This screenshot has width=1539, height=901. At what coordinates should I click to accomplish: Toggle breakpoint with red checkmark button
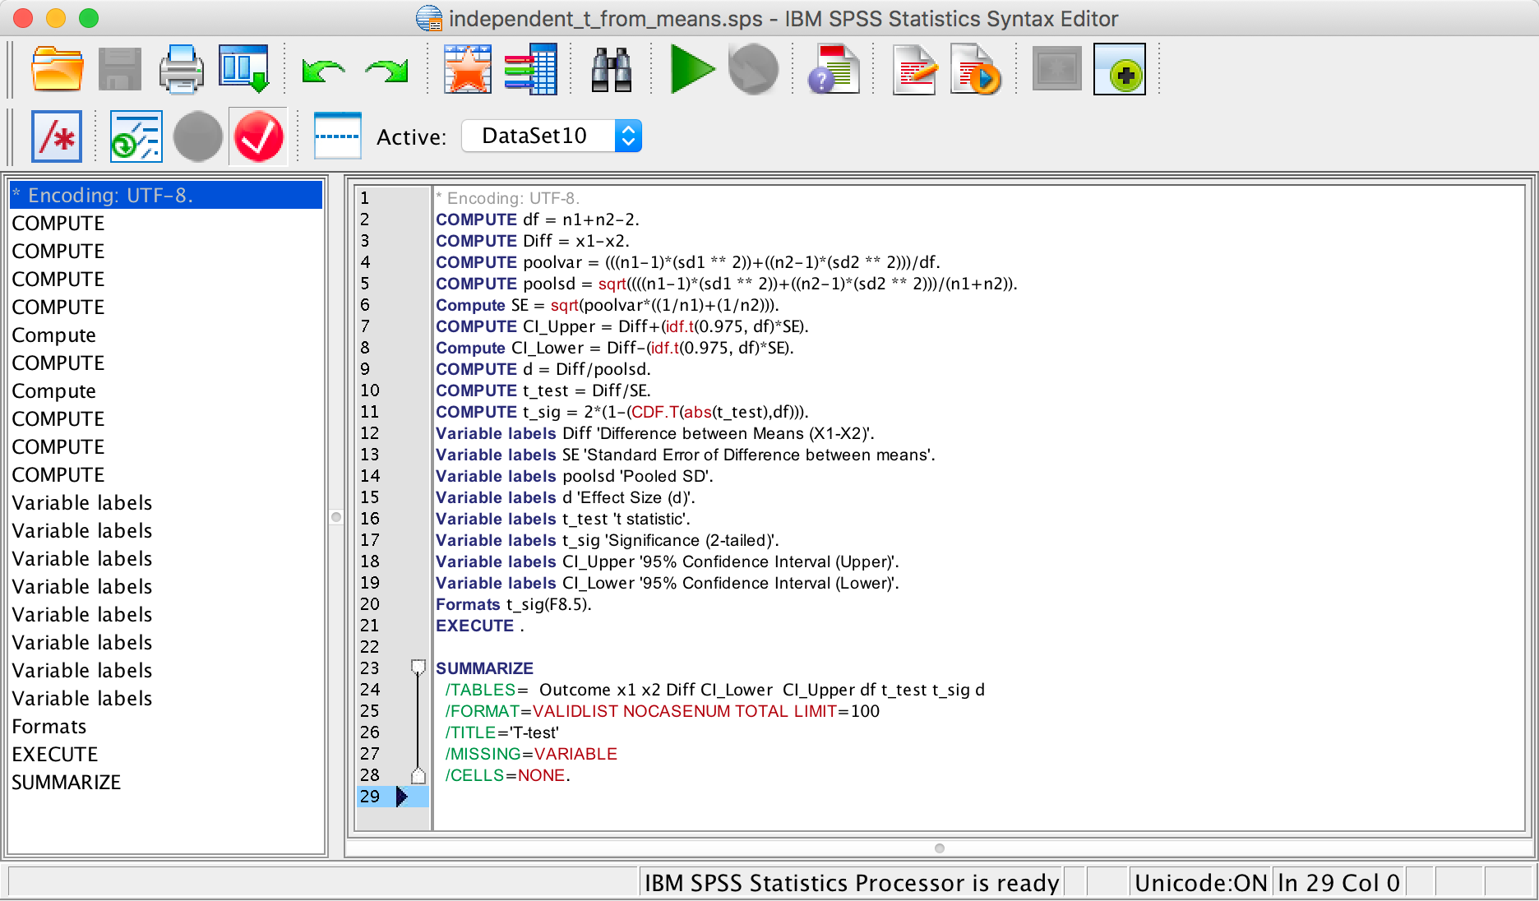click(259, 136)
